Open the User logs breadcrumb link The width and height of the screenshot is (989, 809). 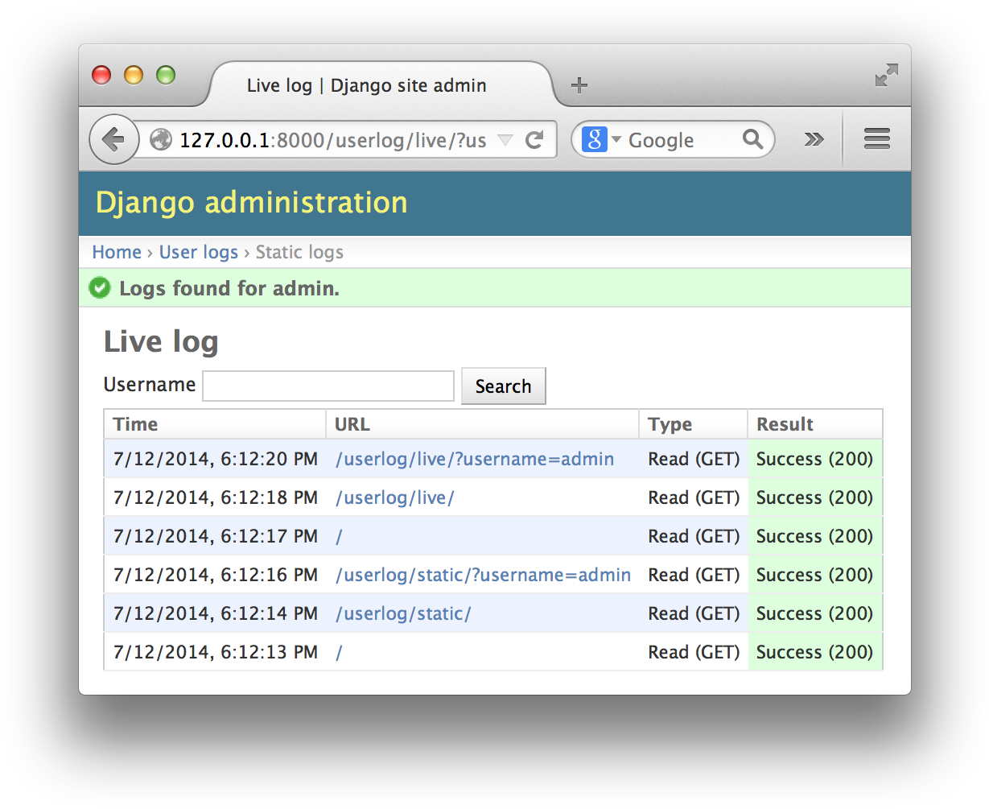[199, 252]
